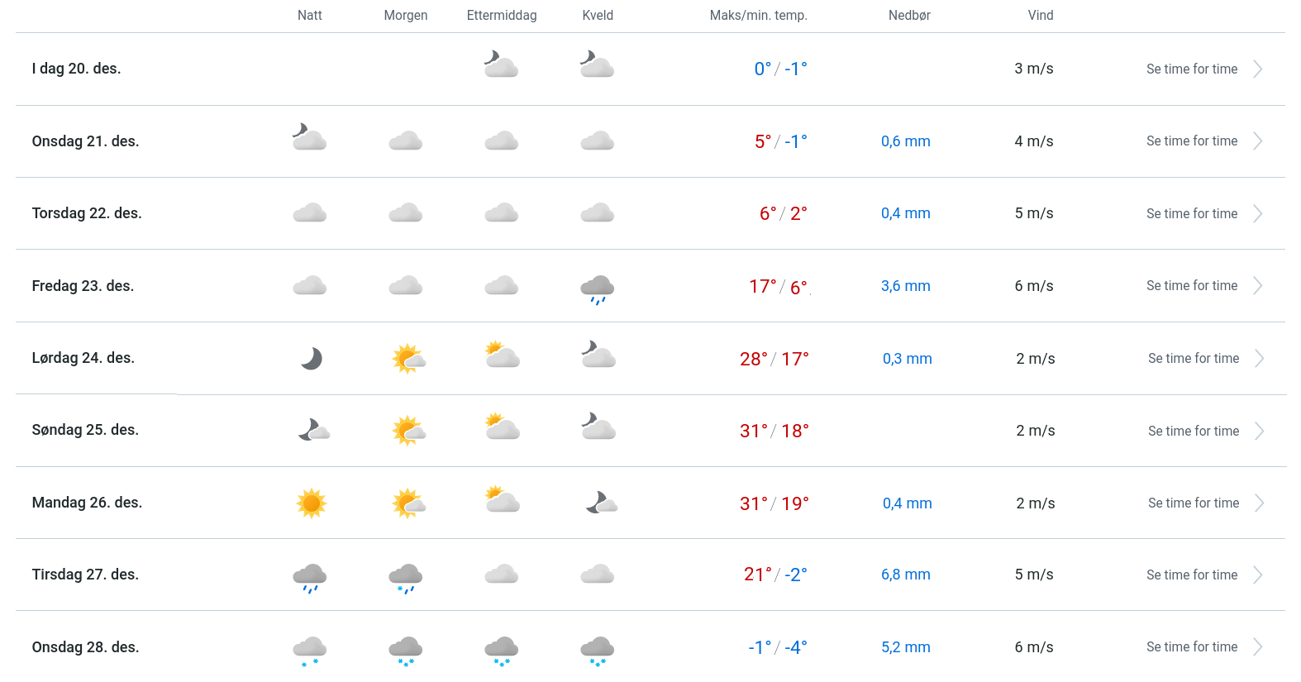Open "Se time for time" for Tirsdag 27. des.
The height and width of the screenshot is (682, 1301).
click(x=1192, y=575)
